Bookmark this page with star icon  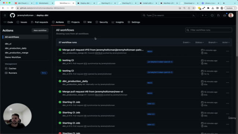coord(193,8)
